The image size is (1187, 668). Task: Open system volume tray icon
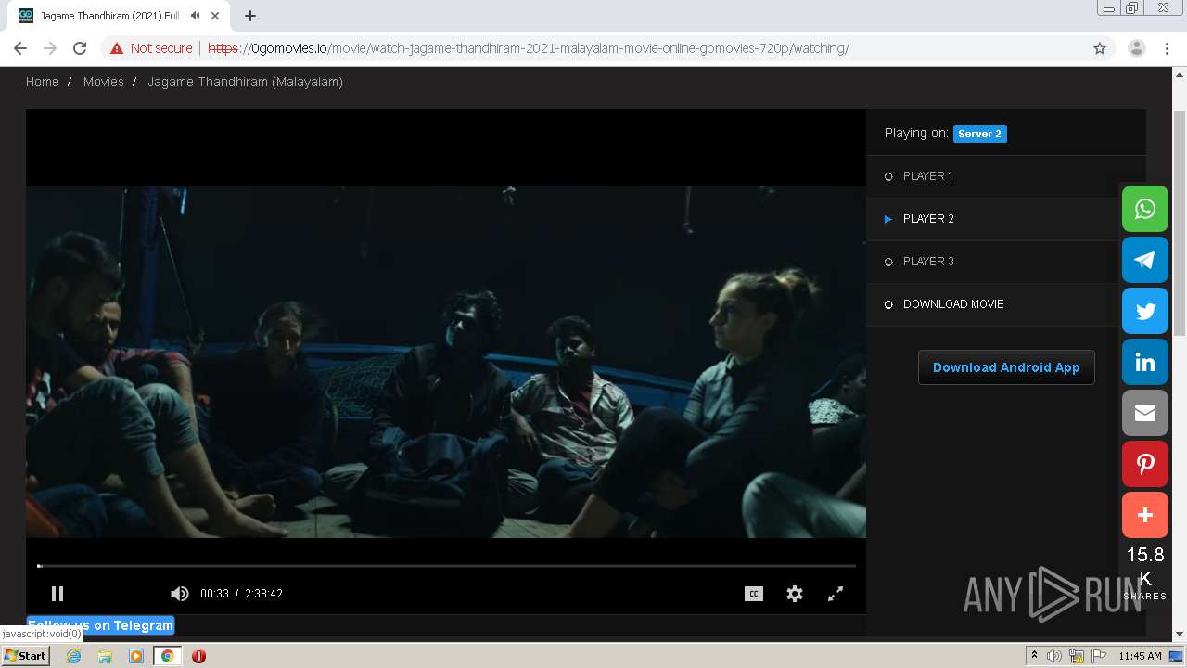click(1054, 656)
